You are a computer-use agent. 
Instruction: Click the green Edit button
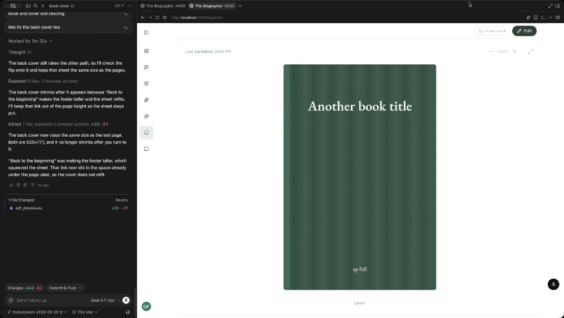[x=524, y=31]
